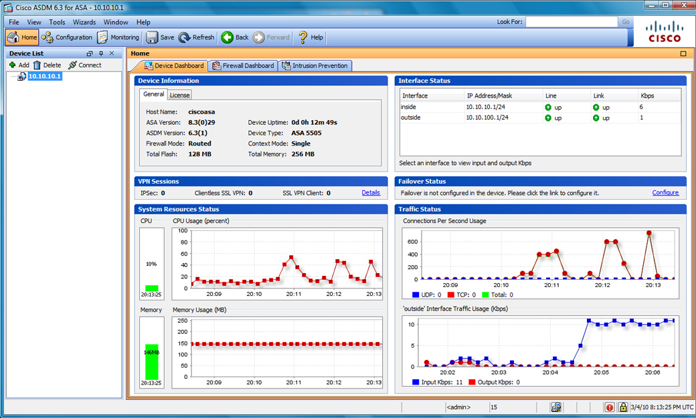Viewport: 696px width, 418px height.
Task: Refresh the ASDM data
Action: (196, 37)
